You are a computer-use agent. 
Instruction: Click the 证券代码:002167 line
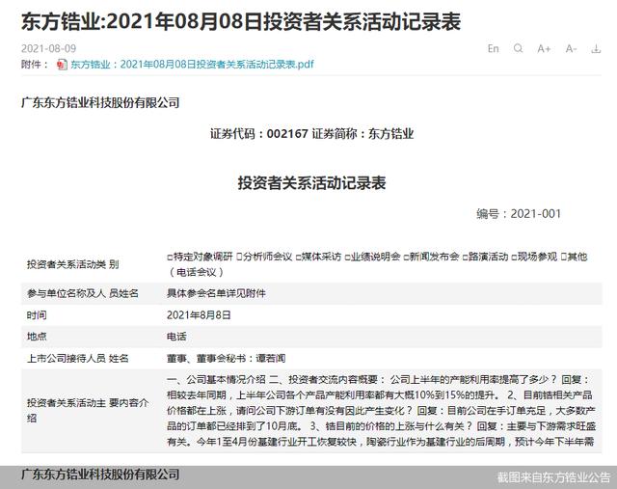(x=311, y=134)
